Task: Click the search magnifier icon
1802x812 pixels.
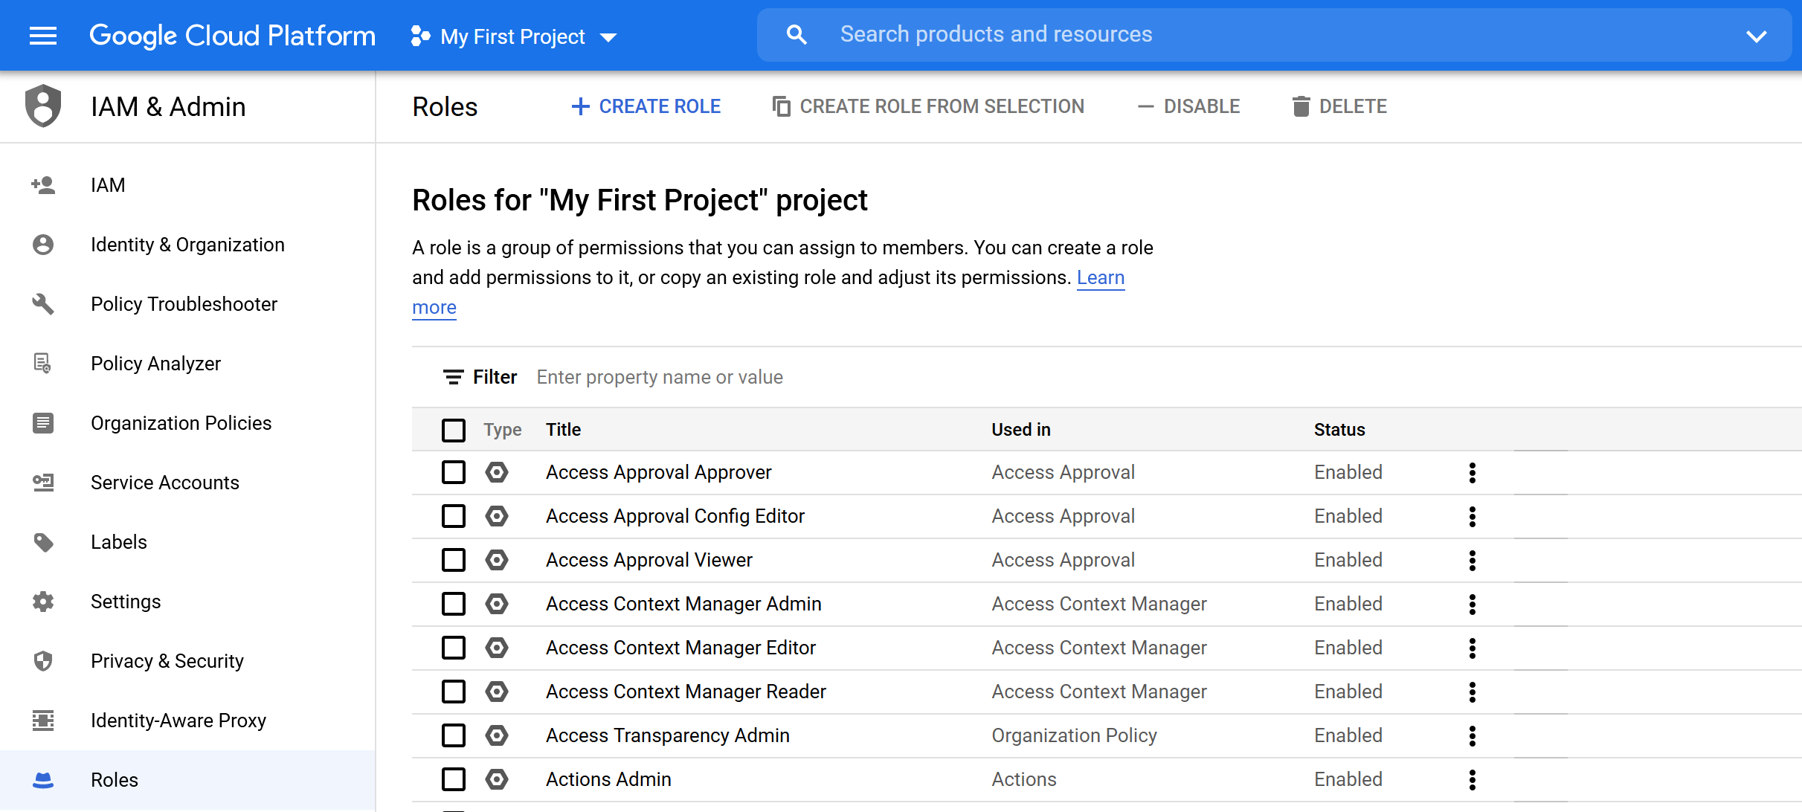Action: coord(797,34)
